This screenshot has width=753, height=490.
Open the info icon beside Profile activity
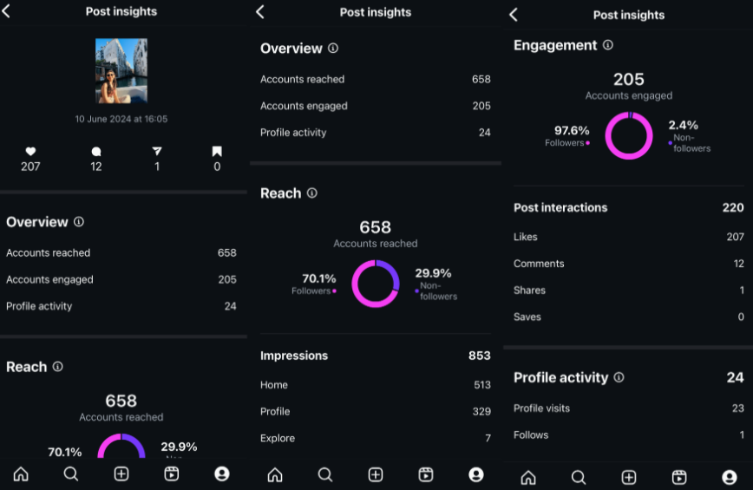(x=619, y=377)
